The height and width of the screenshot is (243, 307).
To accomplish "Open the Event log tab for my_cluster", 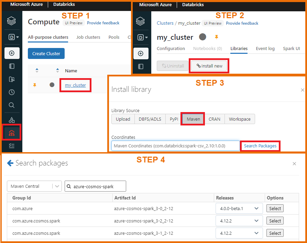I will [265, 49].
